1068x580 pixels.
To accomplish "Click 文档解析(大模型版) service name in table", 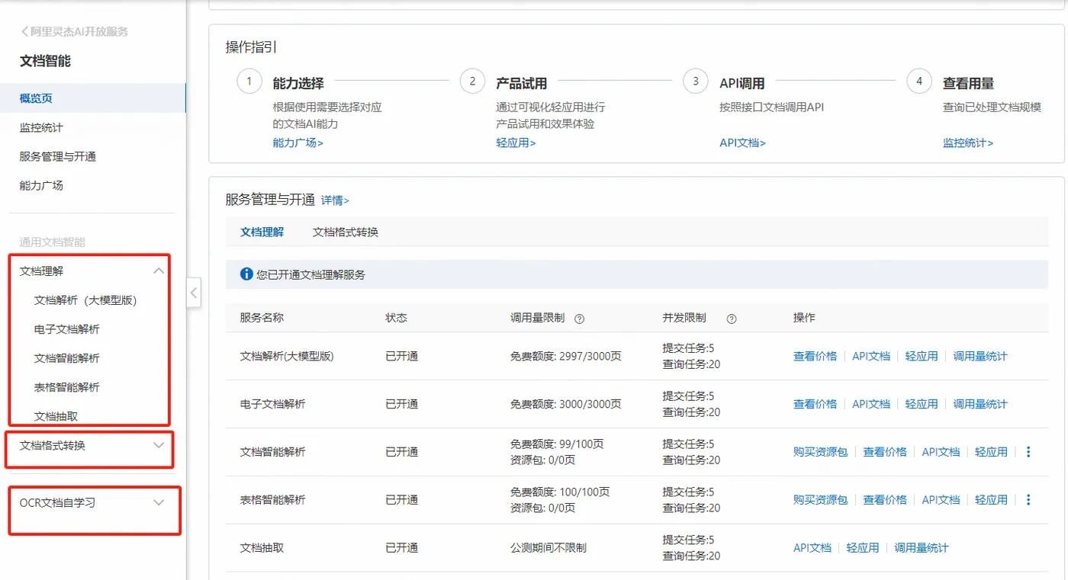I will [x=287, y=356].
